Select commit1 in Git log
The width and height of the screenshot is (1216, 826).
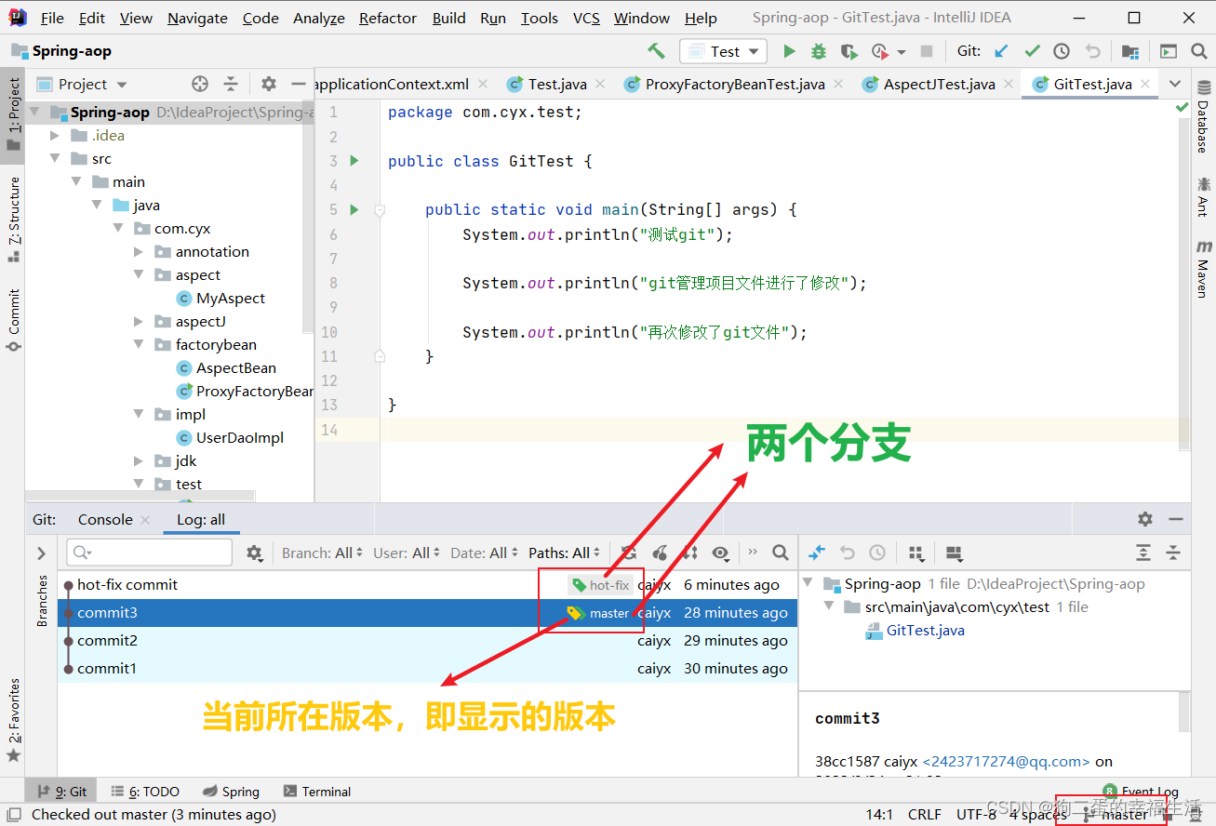click(x=428, y=669)
